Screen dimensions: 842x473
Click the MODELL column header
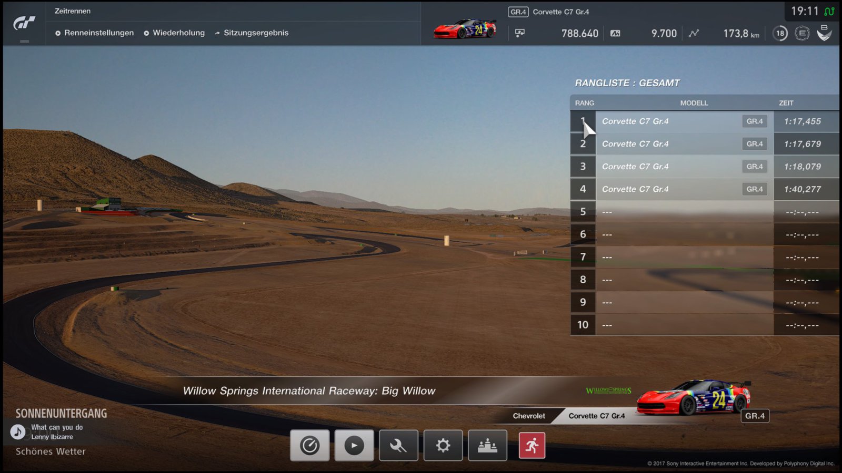[x=694, y=103]
